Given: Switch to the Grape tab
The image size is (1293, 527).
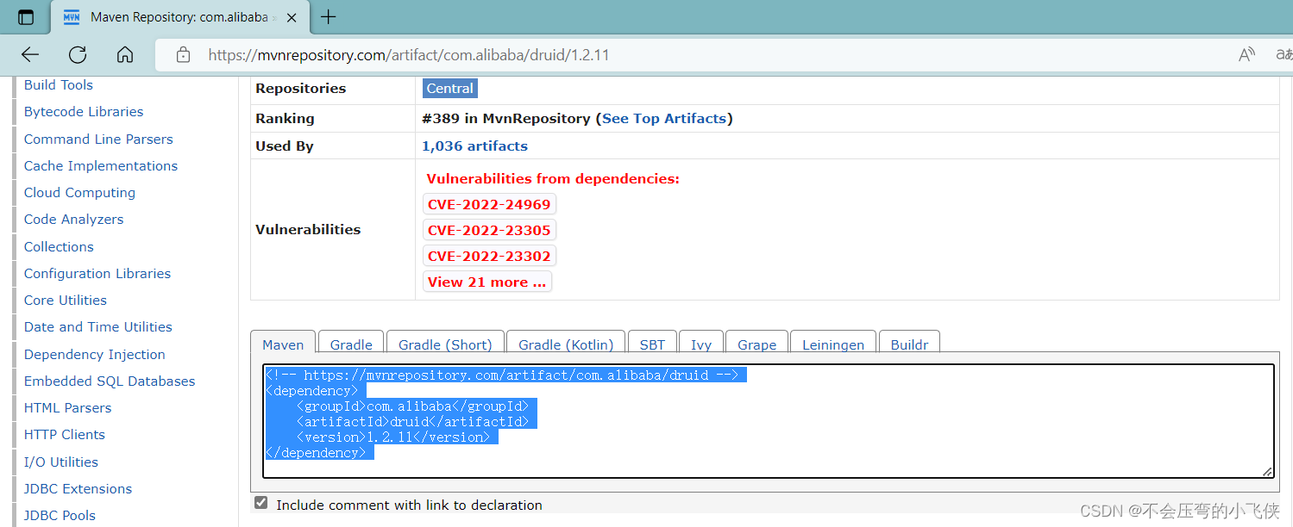Looking at the screenshot, I should (757, 344).
